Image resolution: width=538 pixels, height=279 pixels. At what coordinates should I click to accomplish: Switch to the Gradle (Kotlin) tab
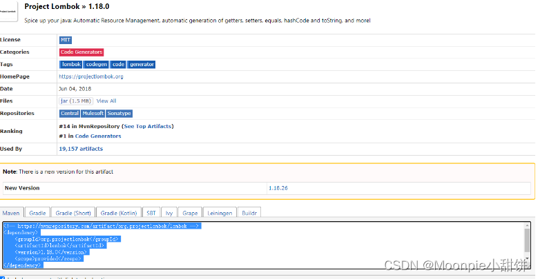click(119, 213)
